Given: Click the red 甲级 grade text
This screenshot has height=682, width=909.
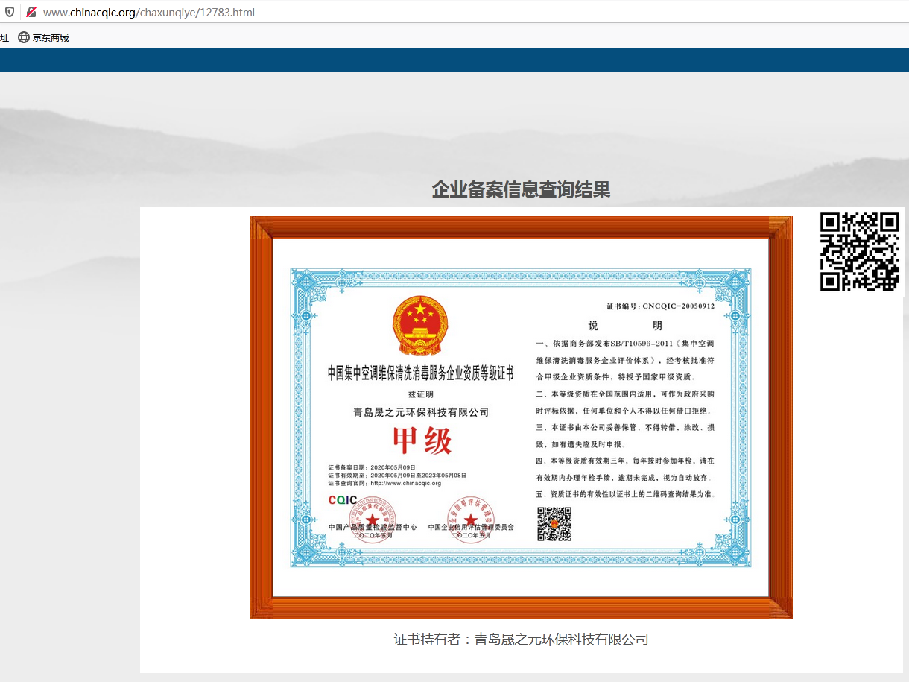Looking at the screenshot, I should [x=421, y=441].
